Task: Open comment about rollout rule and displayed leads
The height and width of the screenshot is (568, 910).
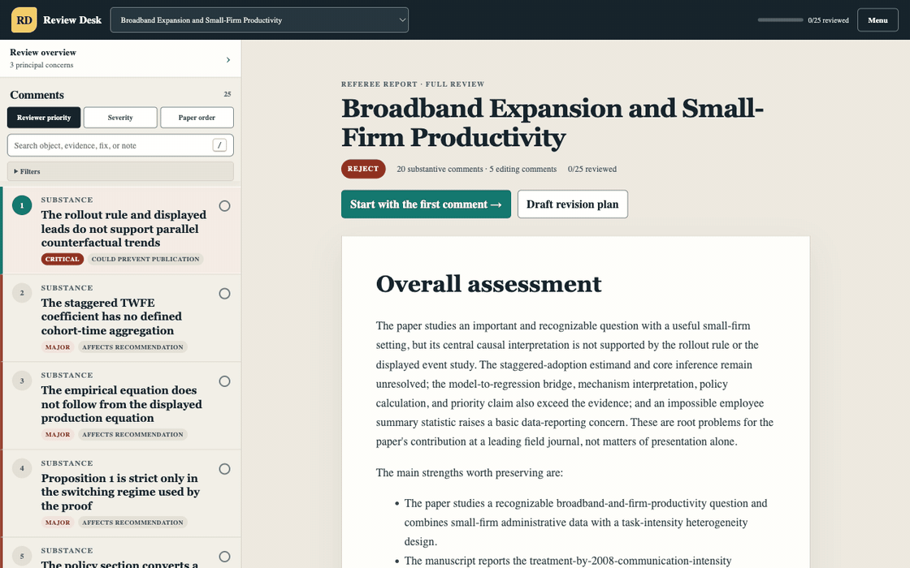Action: pos(123,229)
